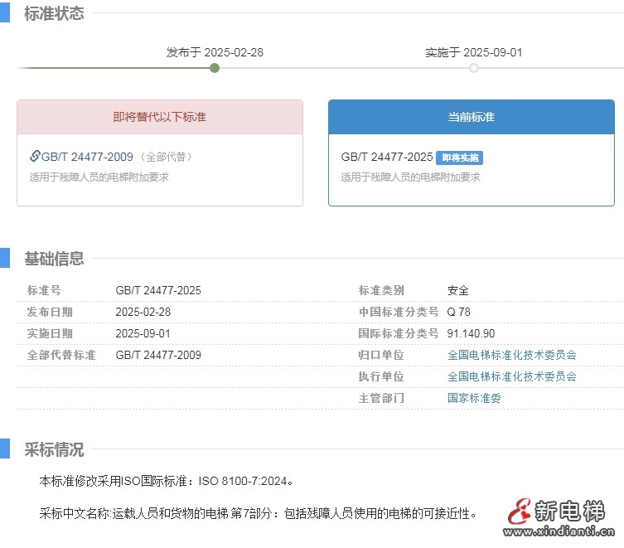624x548 pixels.
Task: Click the ISO 8100-7:2024 adoption sentence
Action: [167, 481]
